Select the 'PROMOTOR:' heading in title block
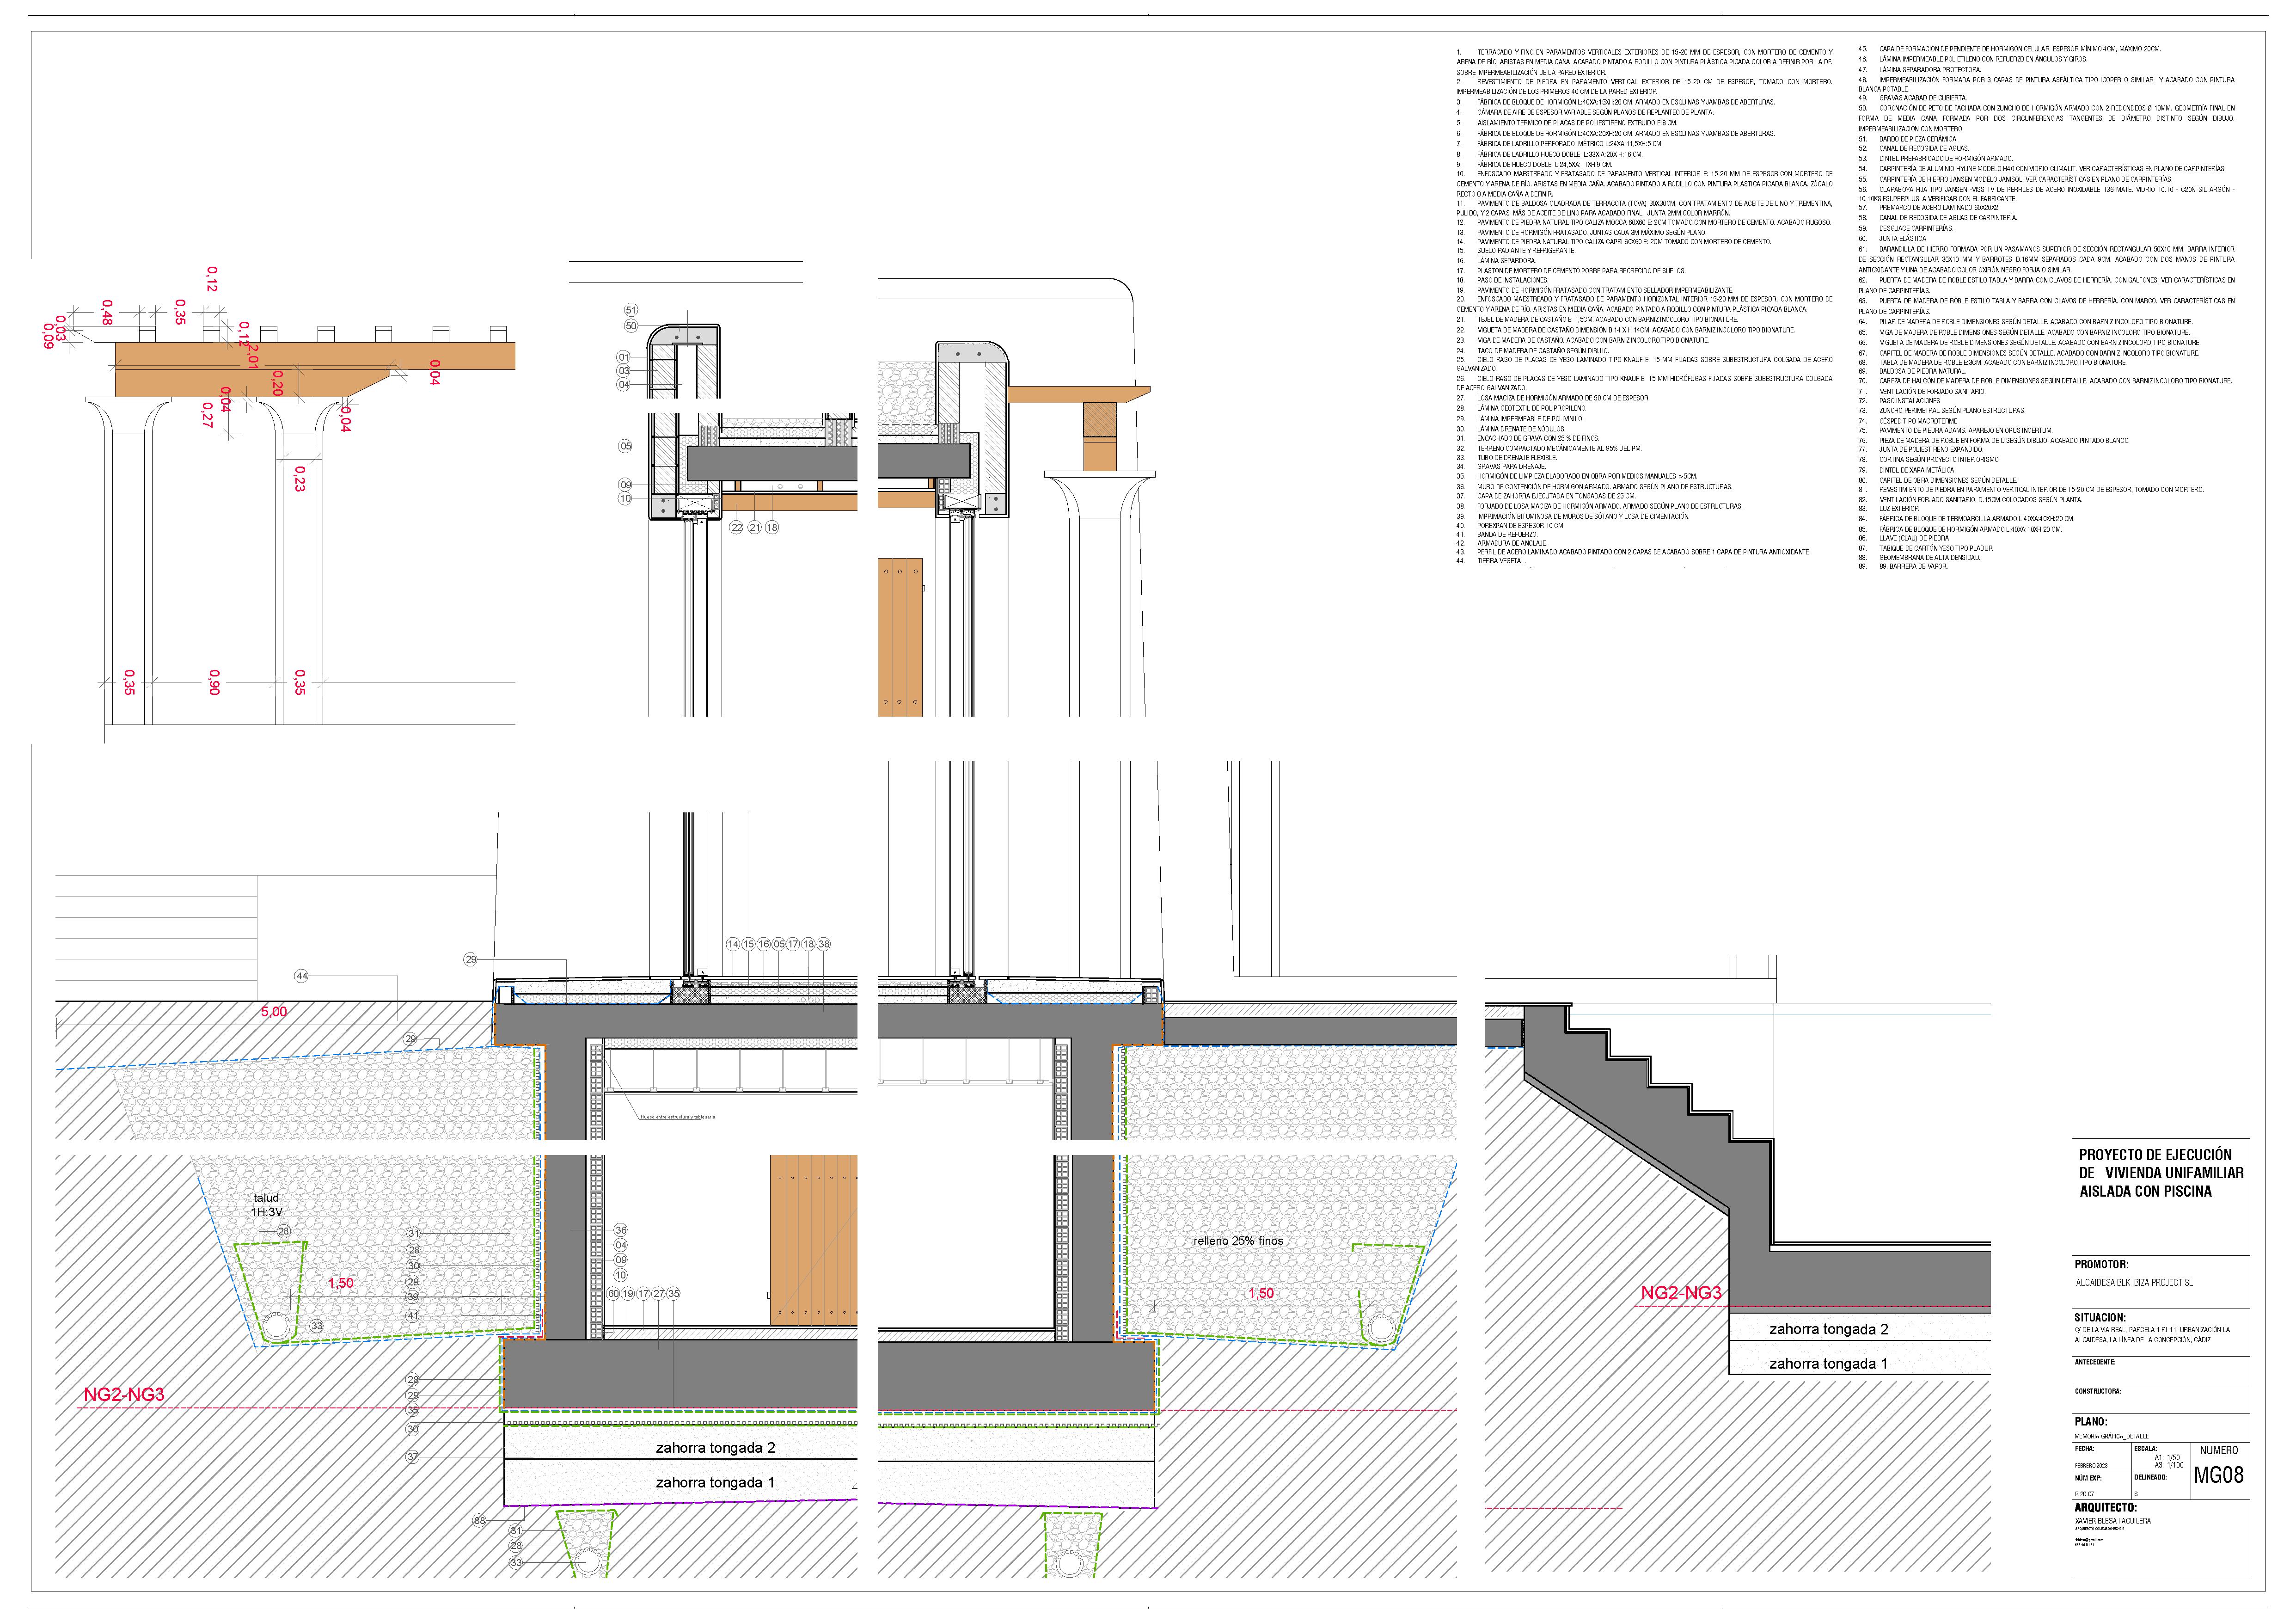The width and height of the screenshot is (2296, 1622). (2101, 1264)
